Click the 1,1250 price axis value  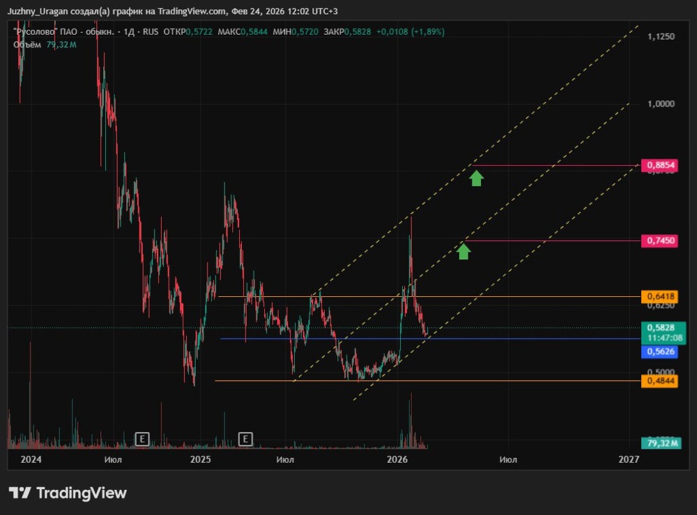tap(661, 36)
